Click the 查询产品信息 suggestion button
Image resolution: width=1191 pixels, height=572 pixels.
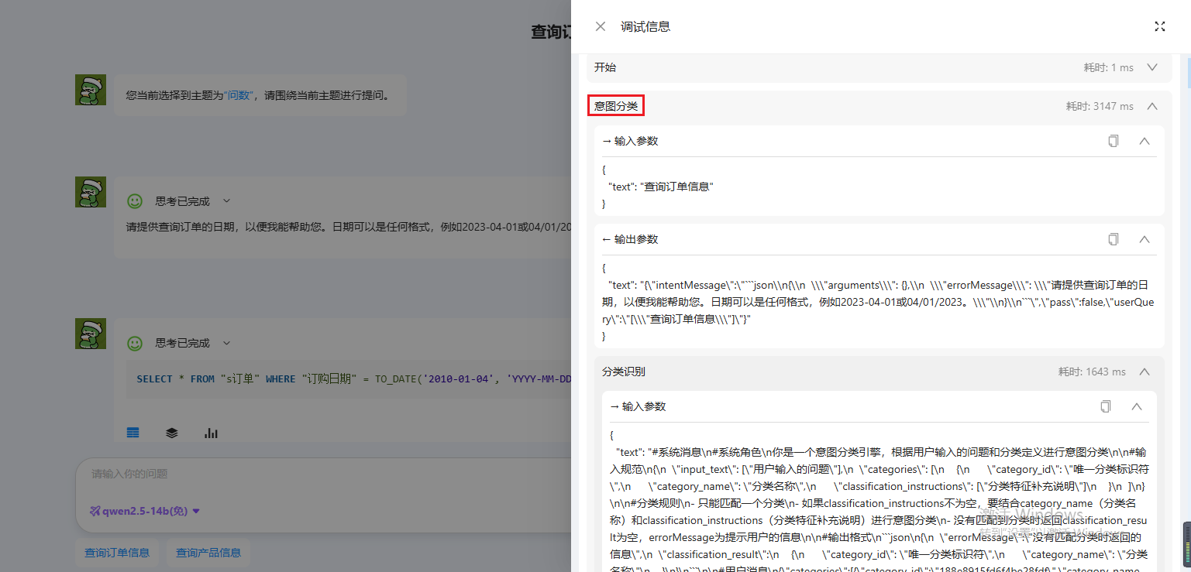[208, 553]
